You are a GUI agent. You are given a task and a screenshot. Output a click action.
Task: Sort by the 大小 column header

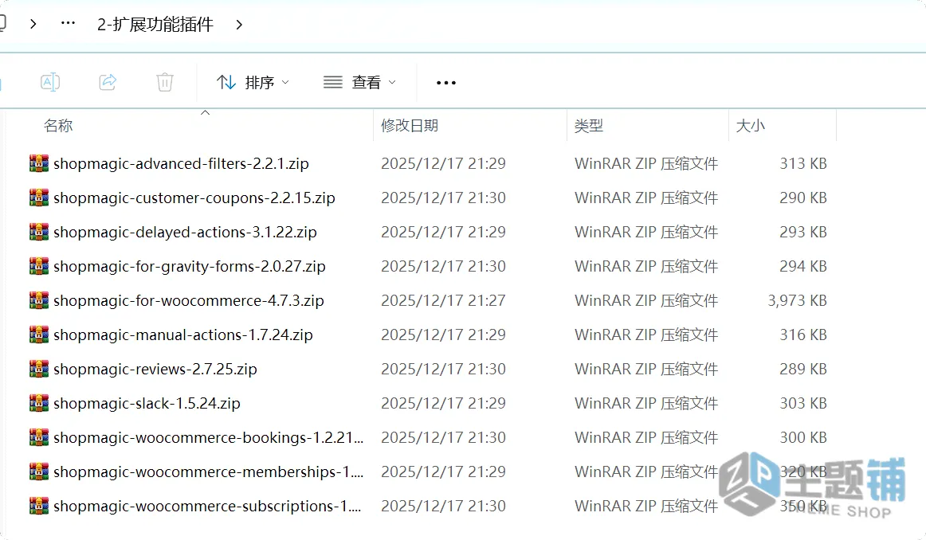click(x=750, y=126)
